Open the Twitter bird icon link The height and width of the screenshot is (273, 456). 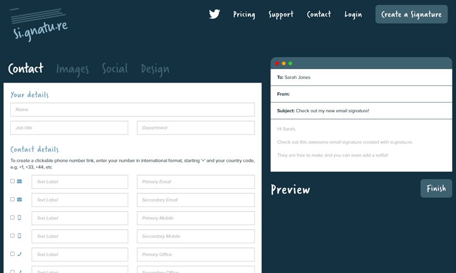pos(215,14)
